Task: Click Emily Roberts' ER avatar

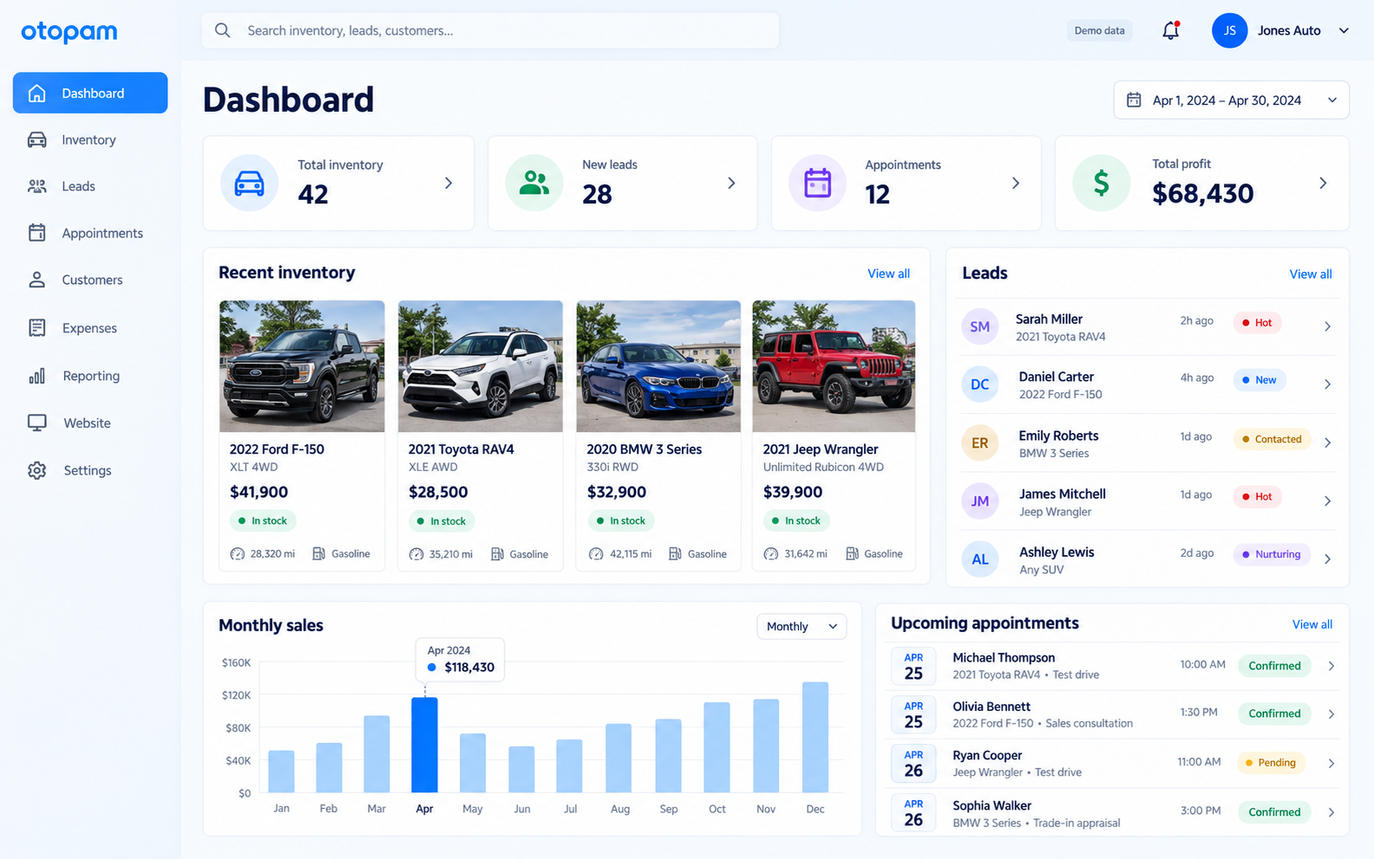Action: (x=980, y=443)
